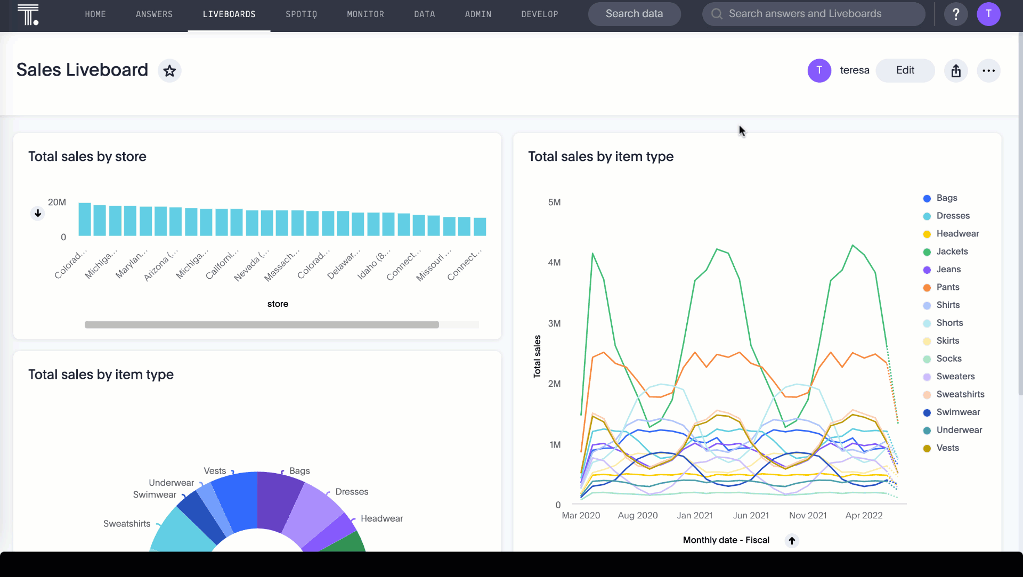
Task: Go to the Answers tab
Action: tap(154, 14)
